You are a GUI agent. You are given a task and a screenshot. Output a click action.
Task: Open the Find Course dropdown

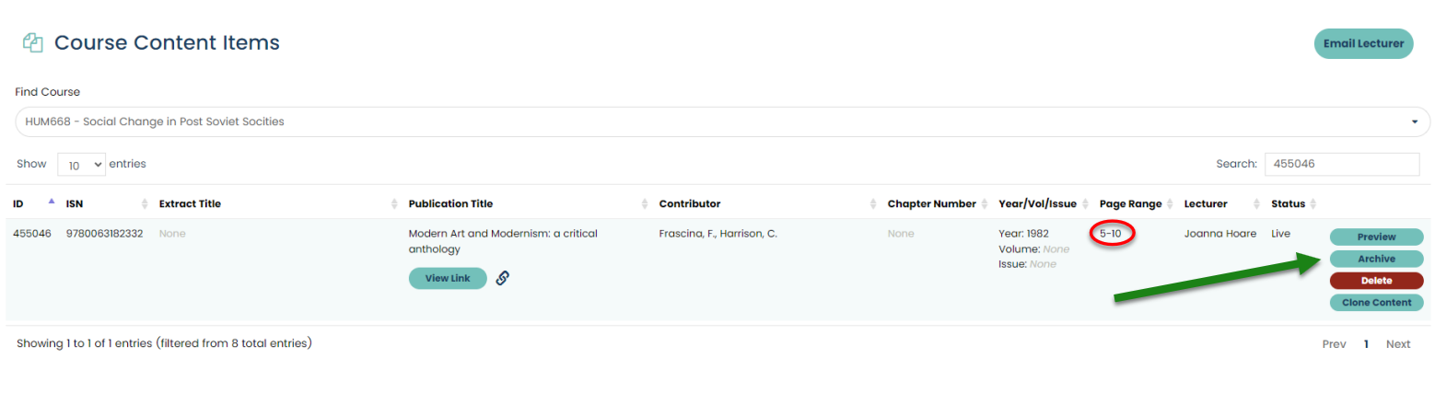(x=722, y=121)
